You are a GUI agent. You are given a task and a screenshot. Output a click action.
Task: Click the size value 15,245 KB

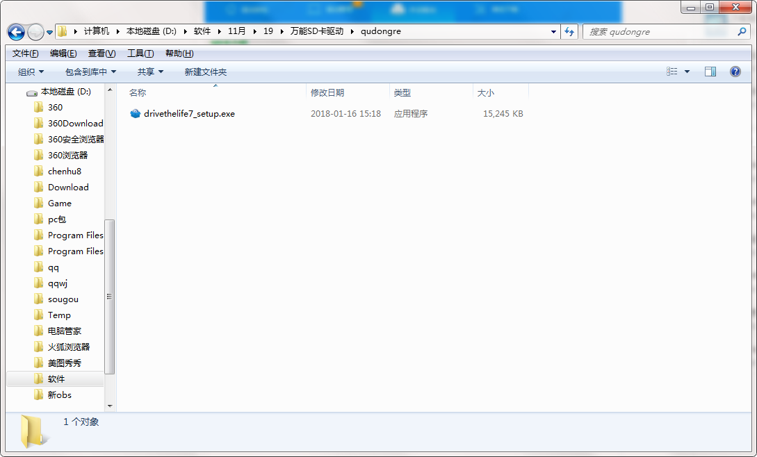click(503, 114)
